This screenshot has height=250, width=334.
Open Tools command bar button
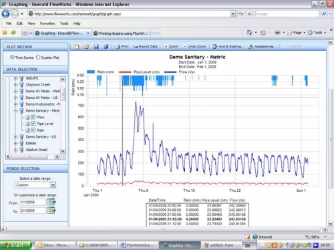(317, 33)
